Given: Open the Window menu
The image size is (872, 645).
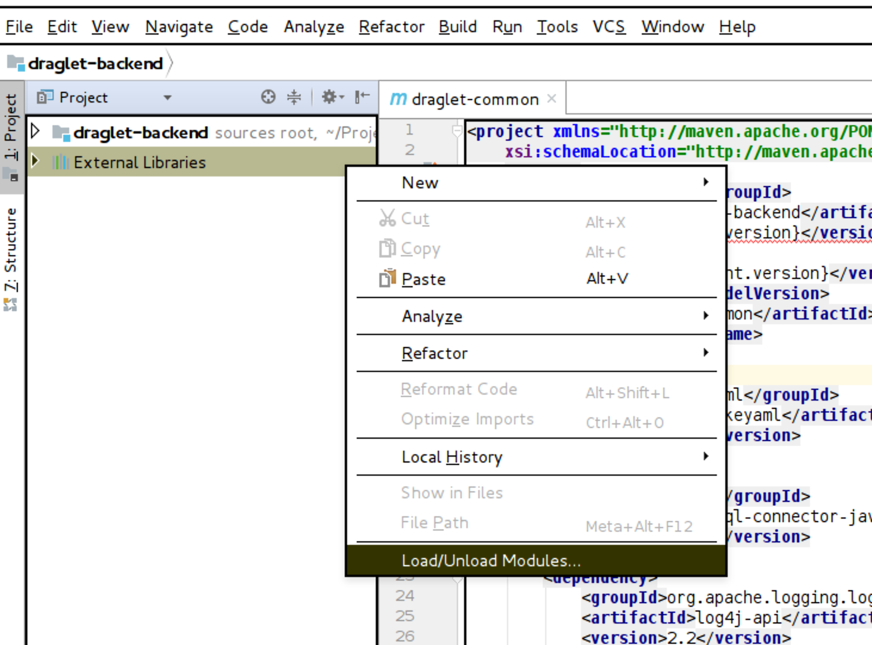Looking at the screenshot, I should [673, 27].
